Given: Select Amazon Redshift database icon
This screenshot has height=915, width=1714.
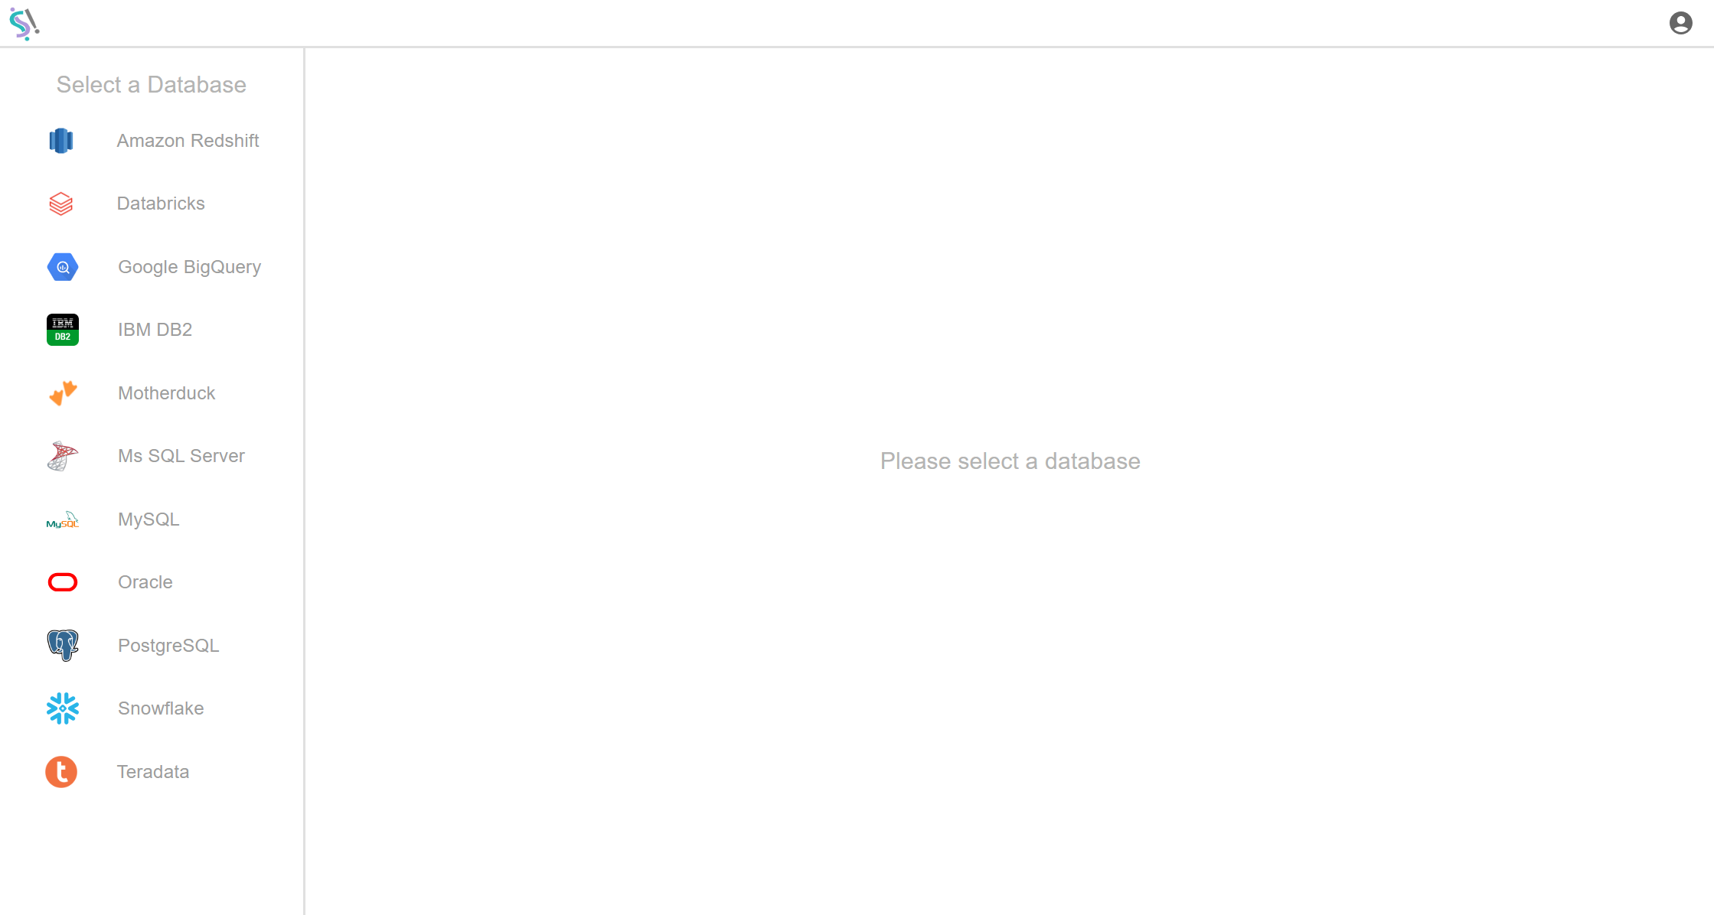Looking at the screenshot, I should click(x=62, y=141).
